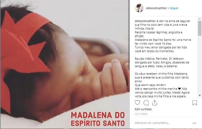Open comments via the speech bubble icon
The width and height of the screenshot is (202, 129).
146,103
